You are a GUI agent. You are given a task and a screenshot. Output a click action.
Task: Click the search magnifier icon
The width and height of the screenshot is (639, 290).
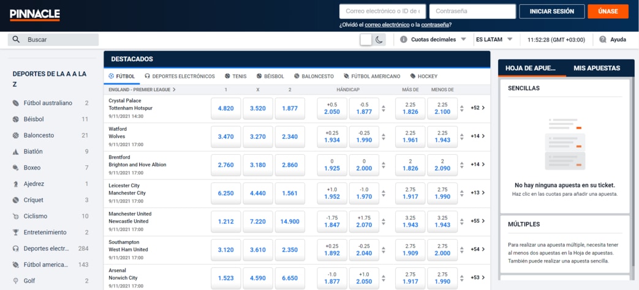click(x=17, y=39)
